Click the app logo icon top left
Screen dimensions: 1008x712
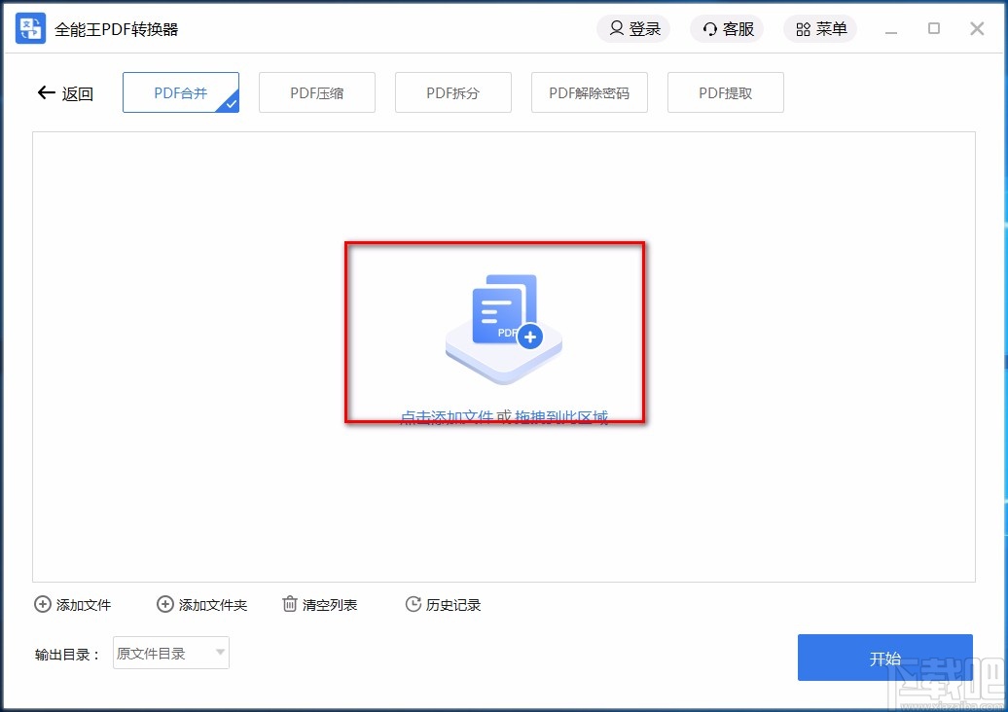28,27
